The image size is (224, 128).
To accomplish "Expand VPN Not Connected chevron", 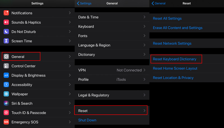I will [144, 70].
